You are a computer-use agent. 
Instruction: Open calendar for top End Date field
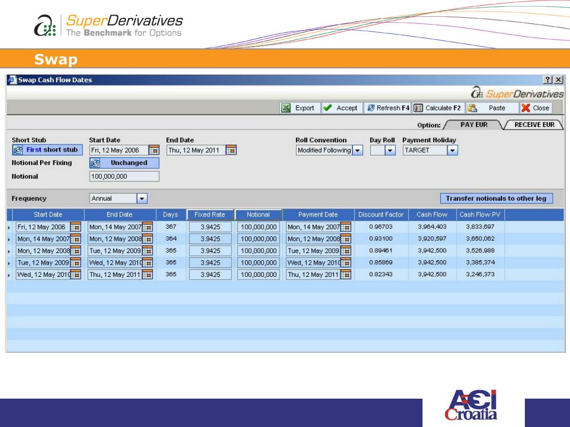click(231, 150)
